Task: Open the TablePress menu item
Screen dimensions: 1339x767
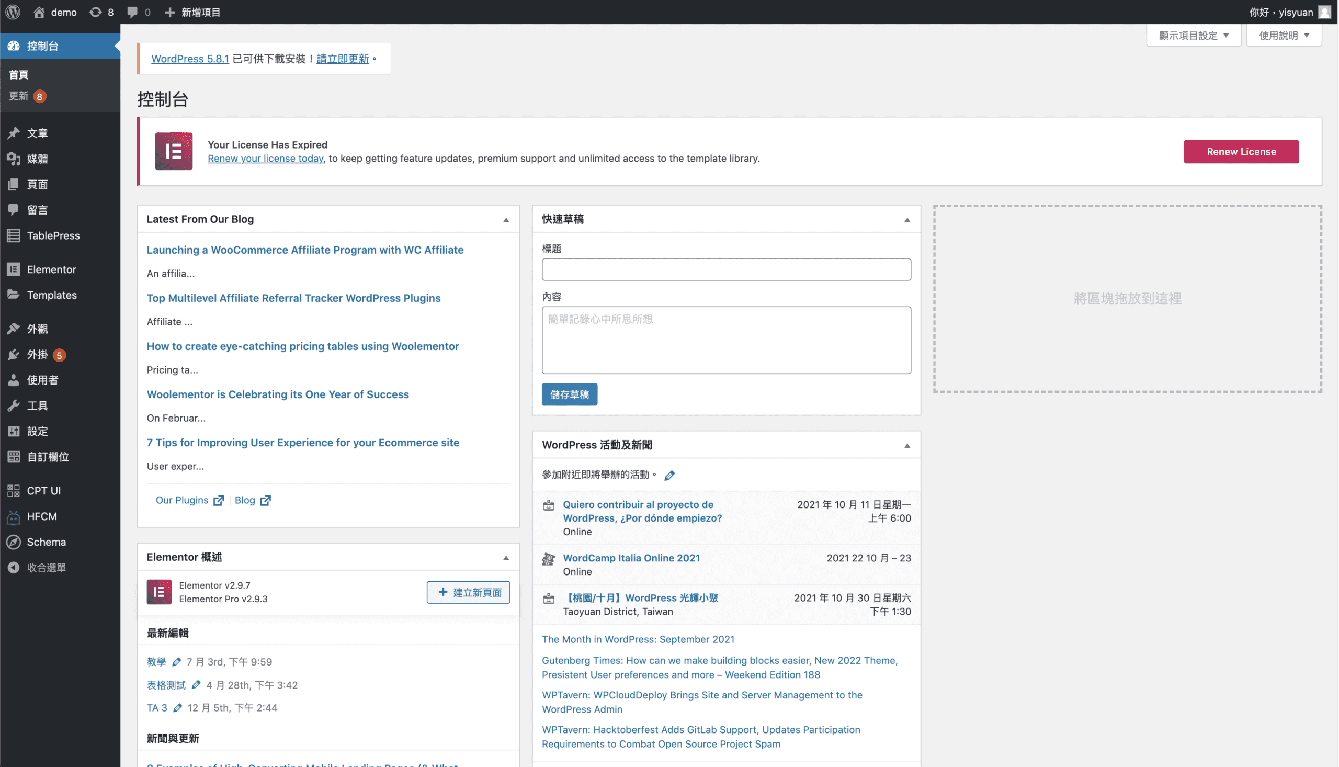Action: tap(53, 235)
